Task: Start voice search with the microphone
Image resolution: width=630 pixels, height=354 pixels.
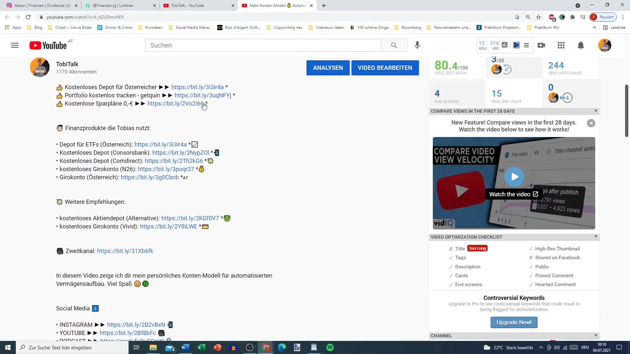Action: click(417, 45)
